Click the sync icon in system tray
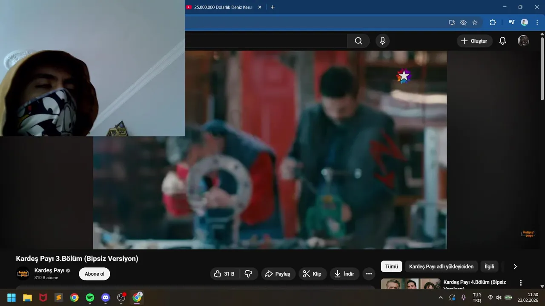 pyautogui.click(x=452, y=297)
